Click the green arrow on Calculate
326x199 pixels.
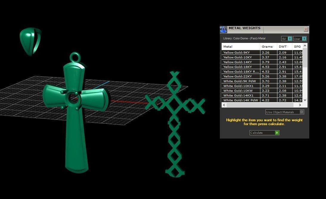pos(277,133)
